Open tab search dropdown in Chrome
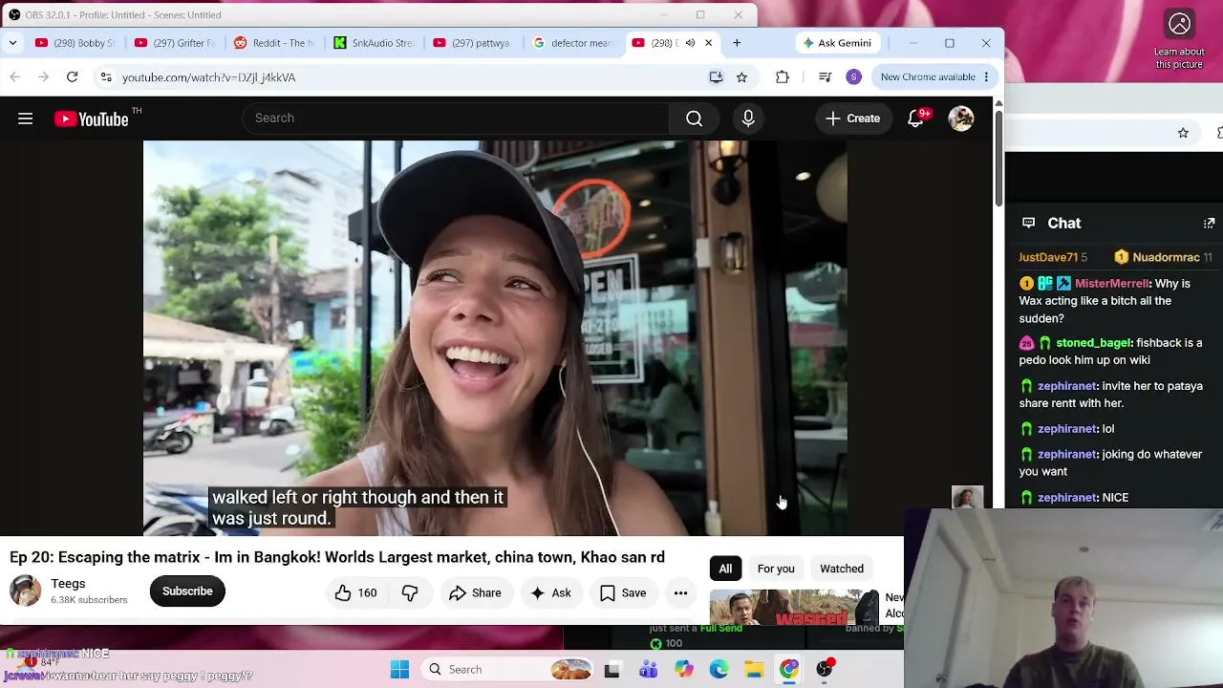This screenshot has width=1223, height=688. pos(12,43)
